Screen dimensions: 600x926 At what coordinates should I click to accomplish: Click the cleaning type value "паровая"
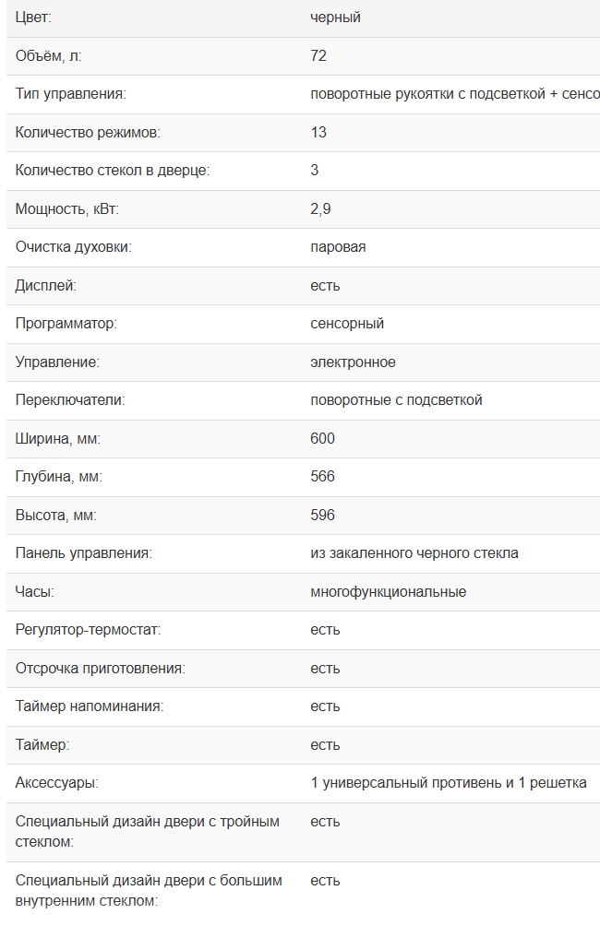point(338,247)
